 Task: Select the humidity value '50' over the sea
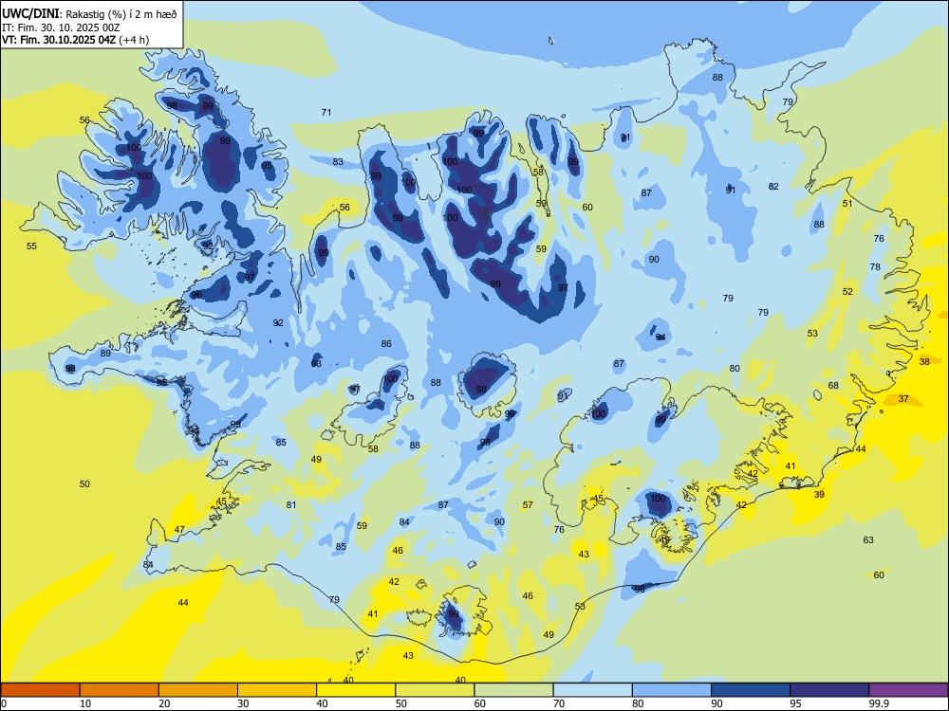[x=84, y=483]
